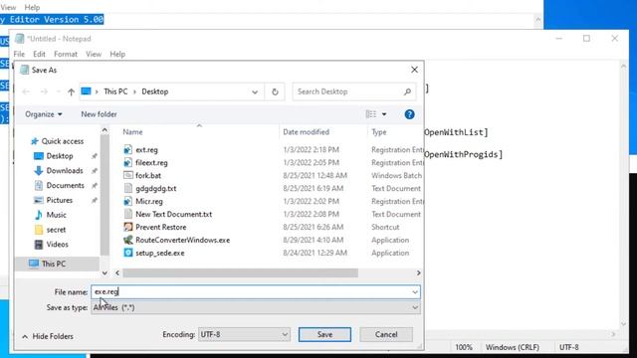637x358 pixels.
Task: Expand the File name history arrow
Action: tap(415, 291)
